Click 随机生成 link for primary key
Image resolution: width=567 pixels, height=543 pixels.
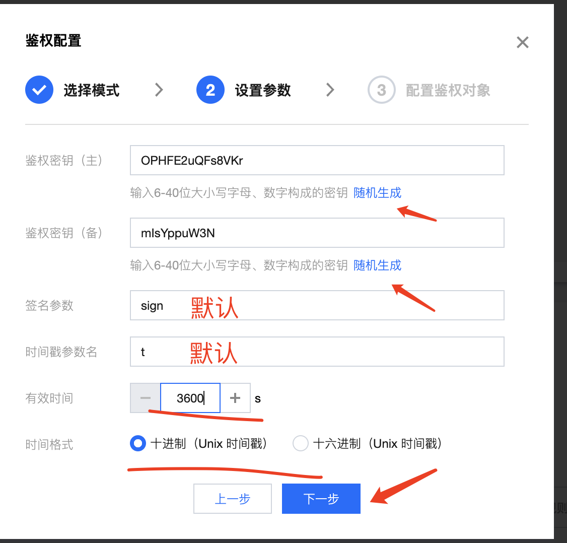tap(377, 193)
